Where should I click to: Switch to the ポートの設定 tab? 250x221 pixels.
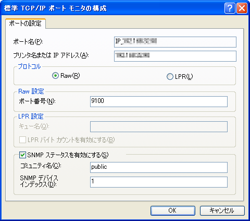point(26,23)
